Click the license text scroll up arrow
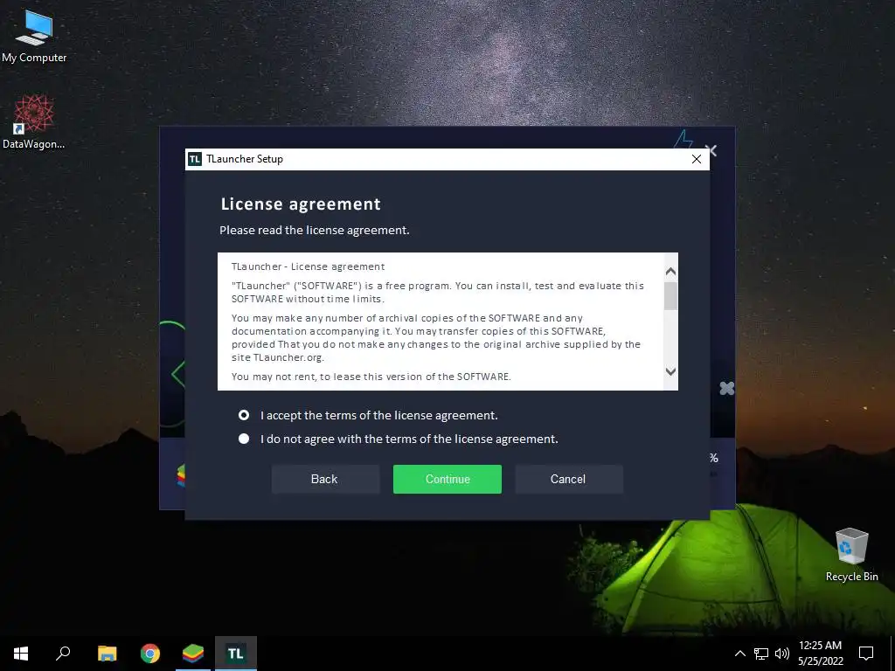 (x=670, y=272)
